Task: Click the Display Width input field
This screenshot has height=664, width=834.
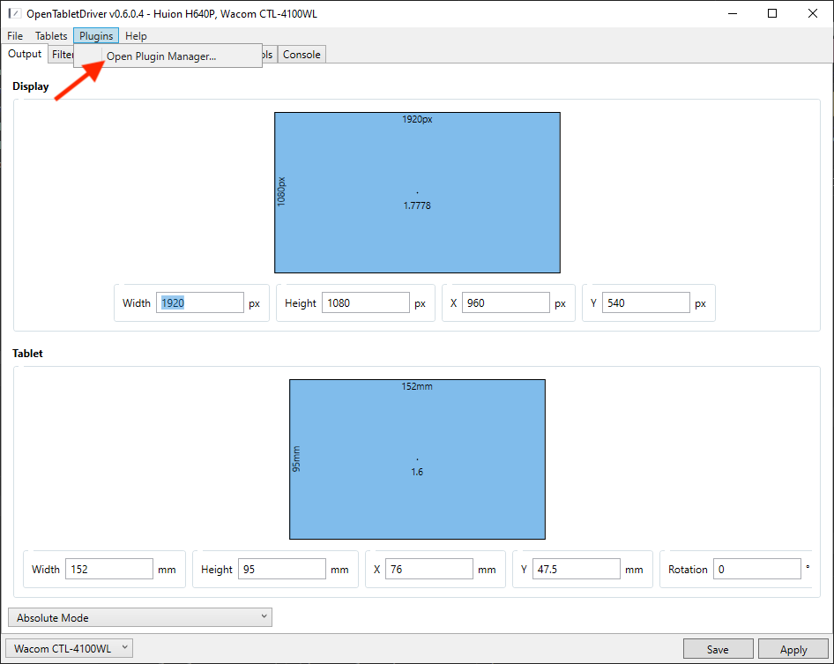Action: click(199, 303)
